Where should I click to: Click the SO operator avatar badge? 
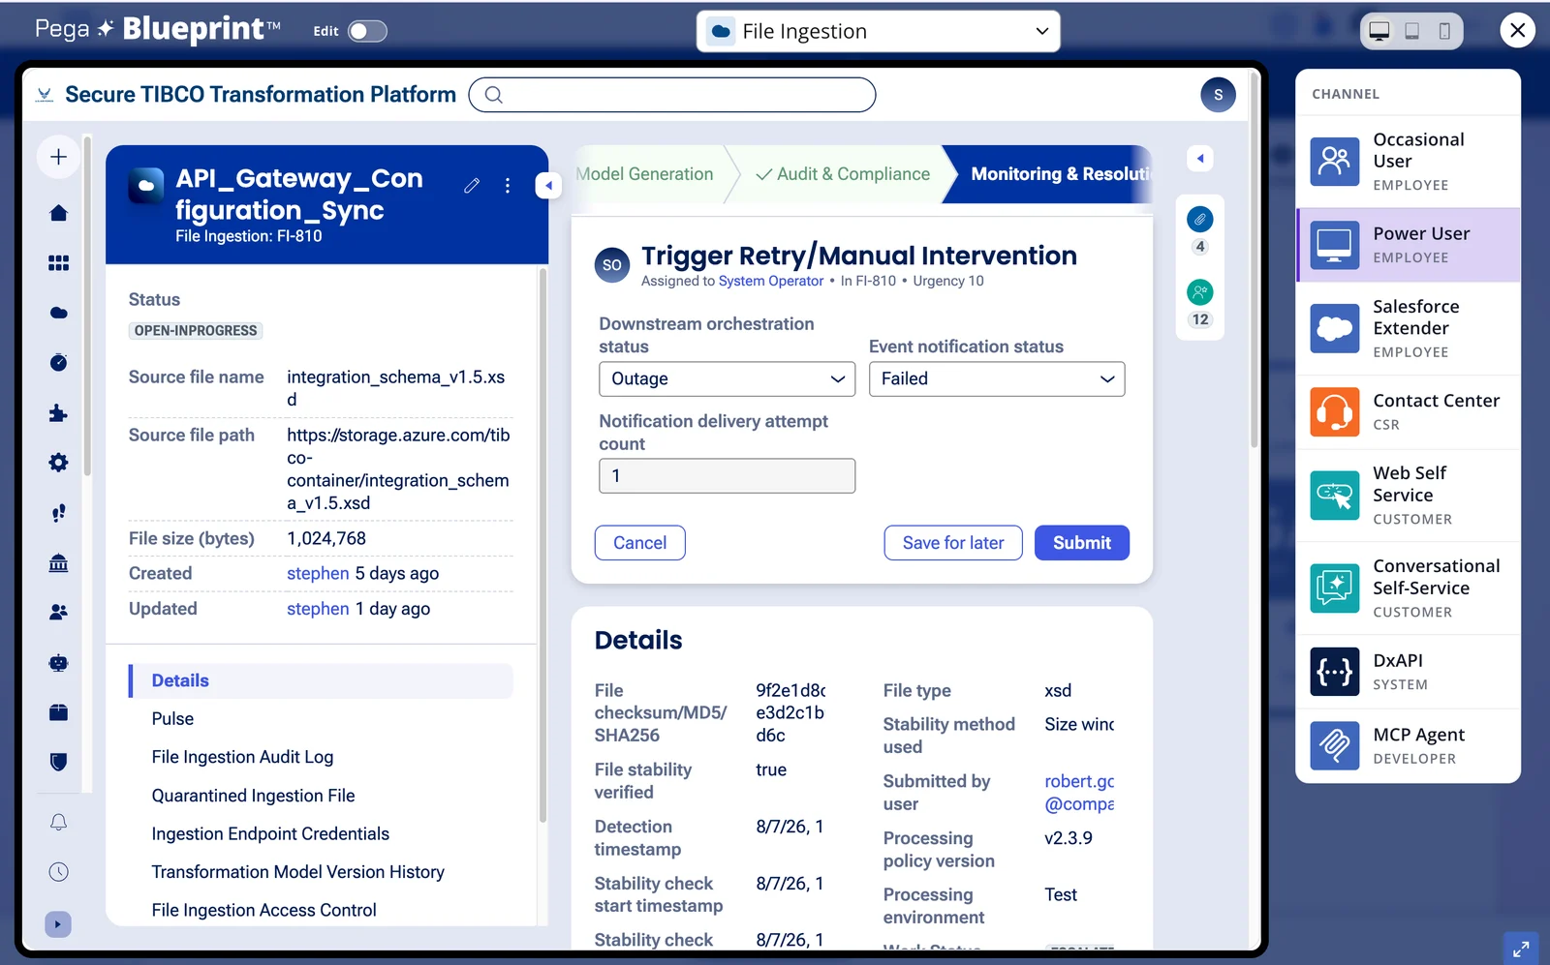[x=612, y=265]
